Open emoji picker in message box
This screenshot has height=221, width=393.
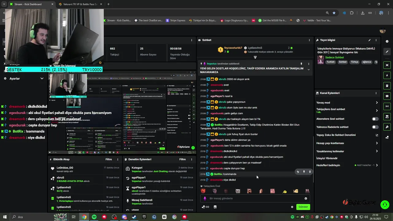click(x=306, y=199)
